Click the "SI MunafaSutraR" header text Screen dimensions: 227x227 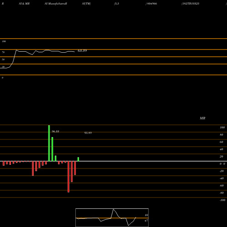pyautogui.click(x=56, y=4)
